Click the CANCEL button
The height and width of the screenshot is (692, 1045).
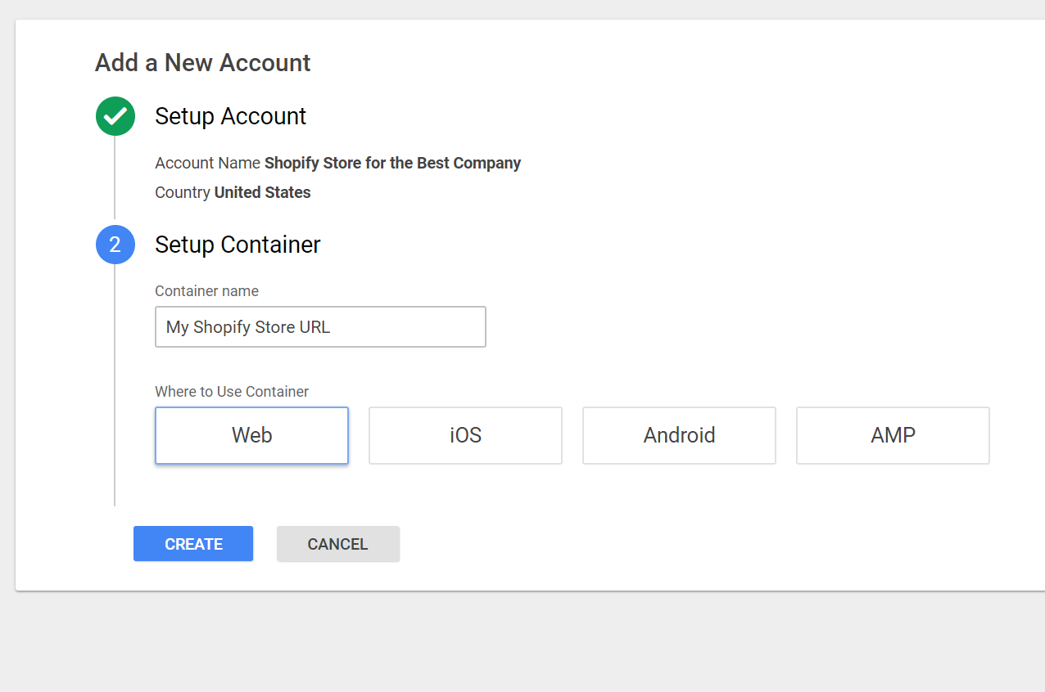[338, 544]
